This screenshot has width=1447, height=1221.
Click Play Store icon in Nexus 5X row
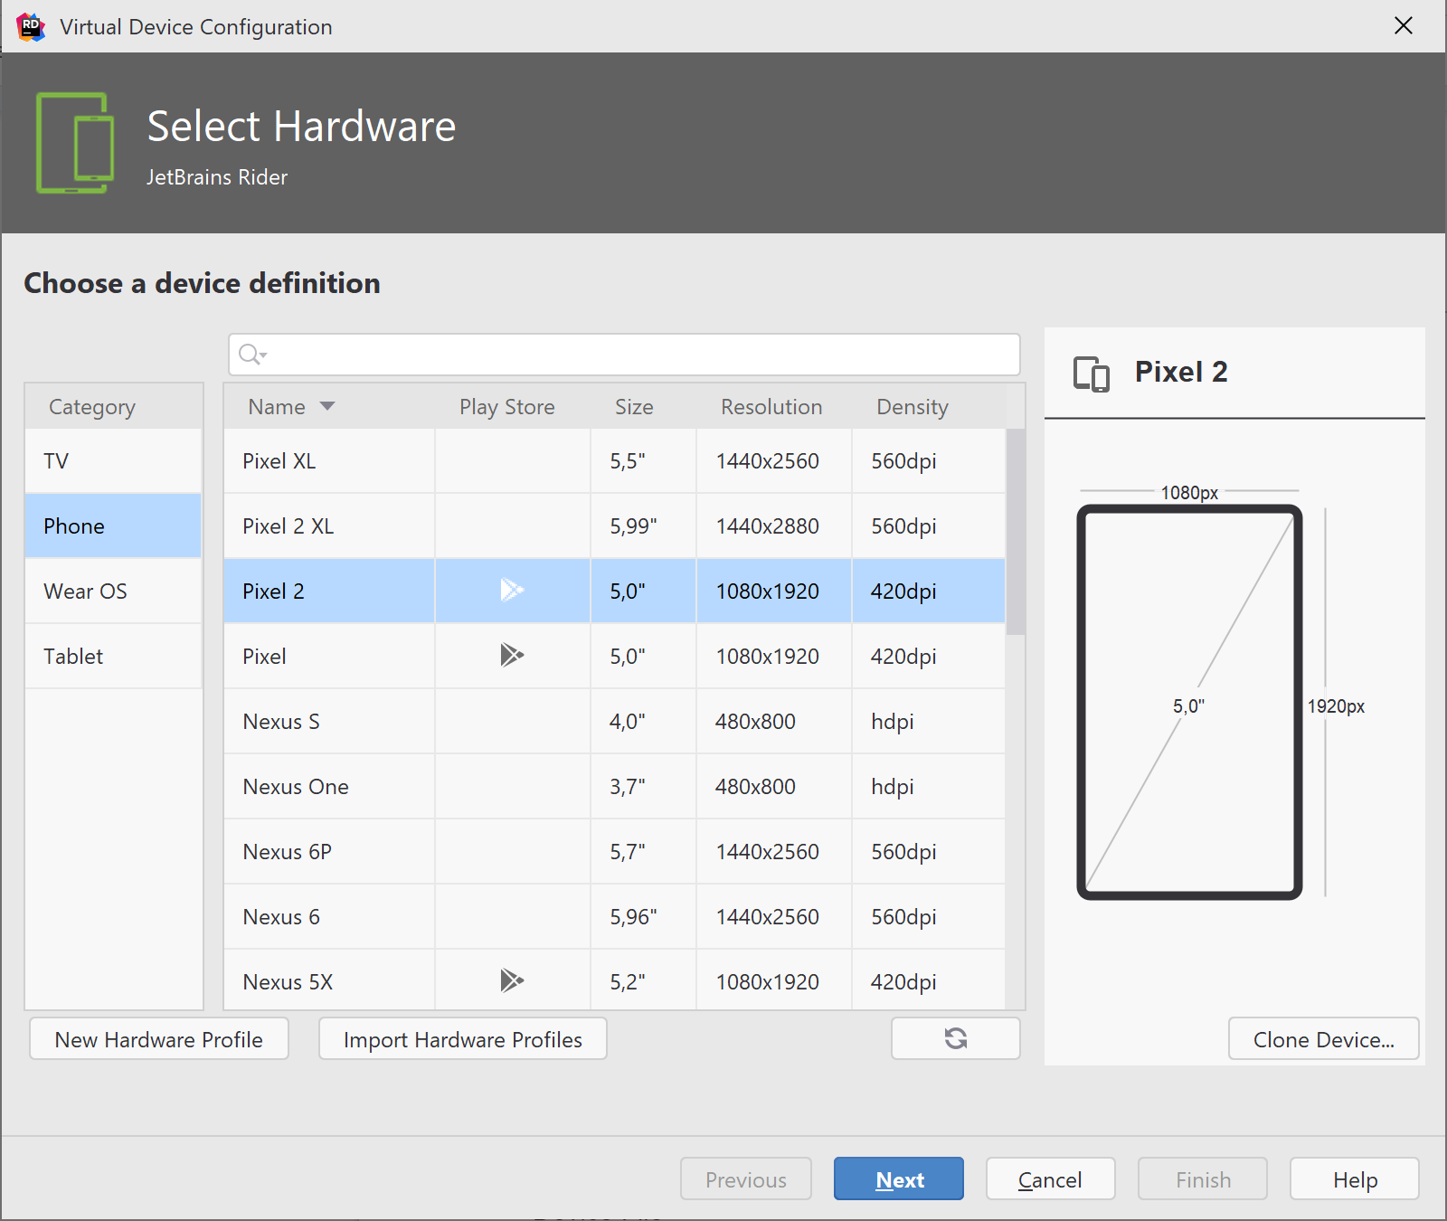[512, 980]
